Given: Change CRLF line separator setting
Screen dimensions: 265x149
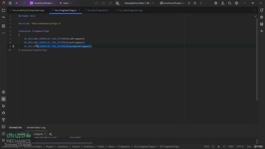Looking at the screenshot, I should click(231, 147).
